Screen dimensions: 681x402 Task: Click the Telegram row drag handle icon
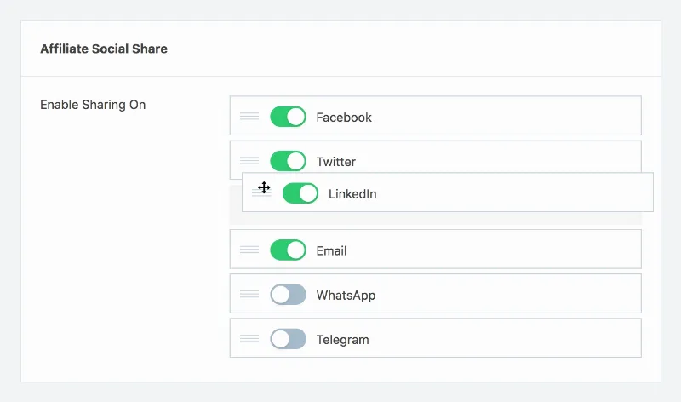point(249,339)
